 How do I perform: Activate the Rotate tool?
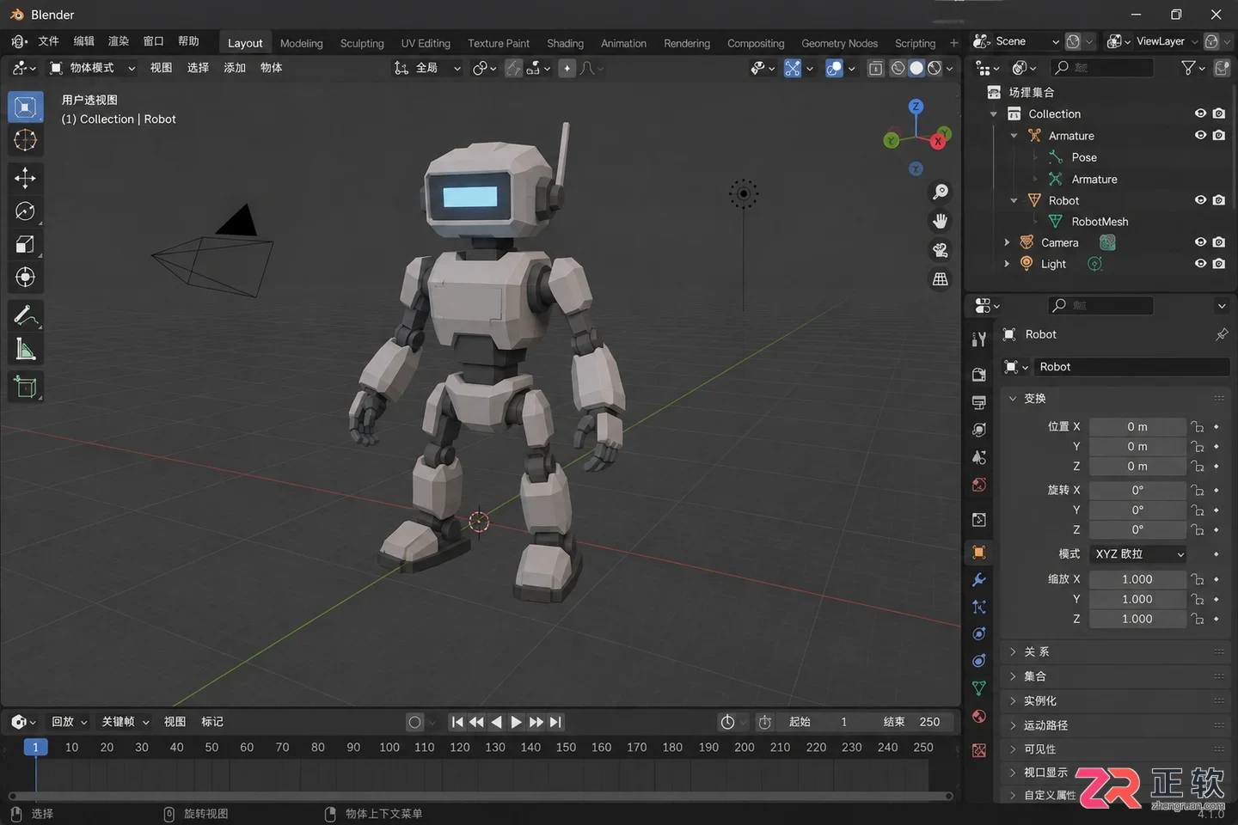[25, 211]
